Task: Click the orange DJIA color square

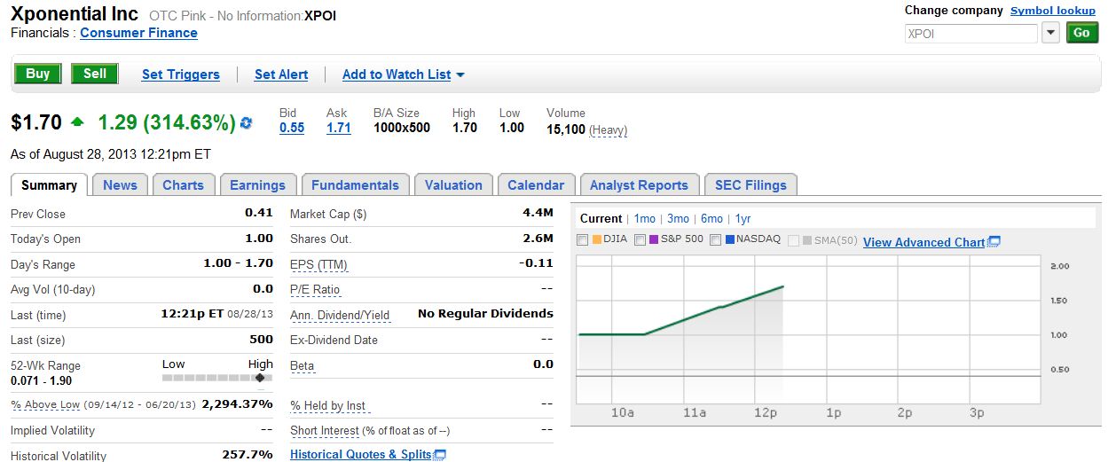Action: [x=597, y=239]
